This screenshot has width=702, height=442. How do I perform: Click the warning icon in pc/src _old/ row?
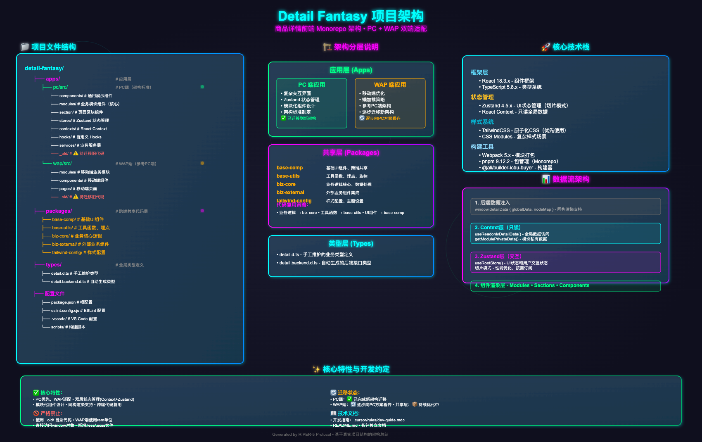[x=76, y=153]
